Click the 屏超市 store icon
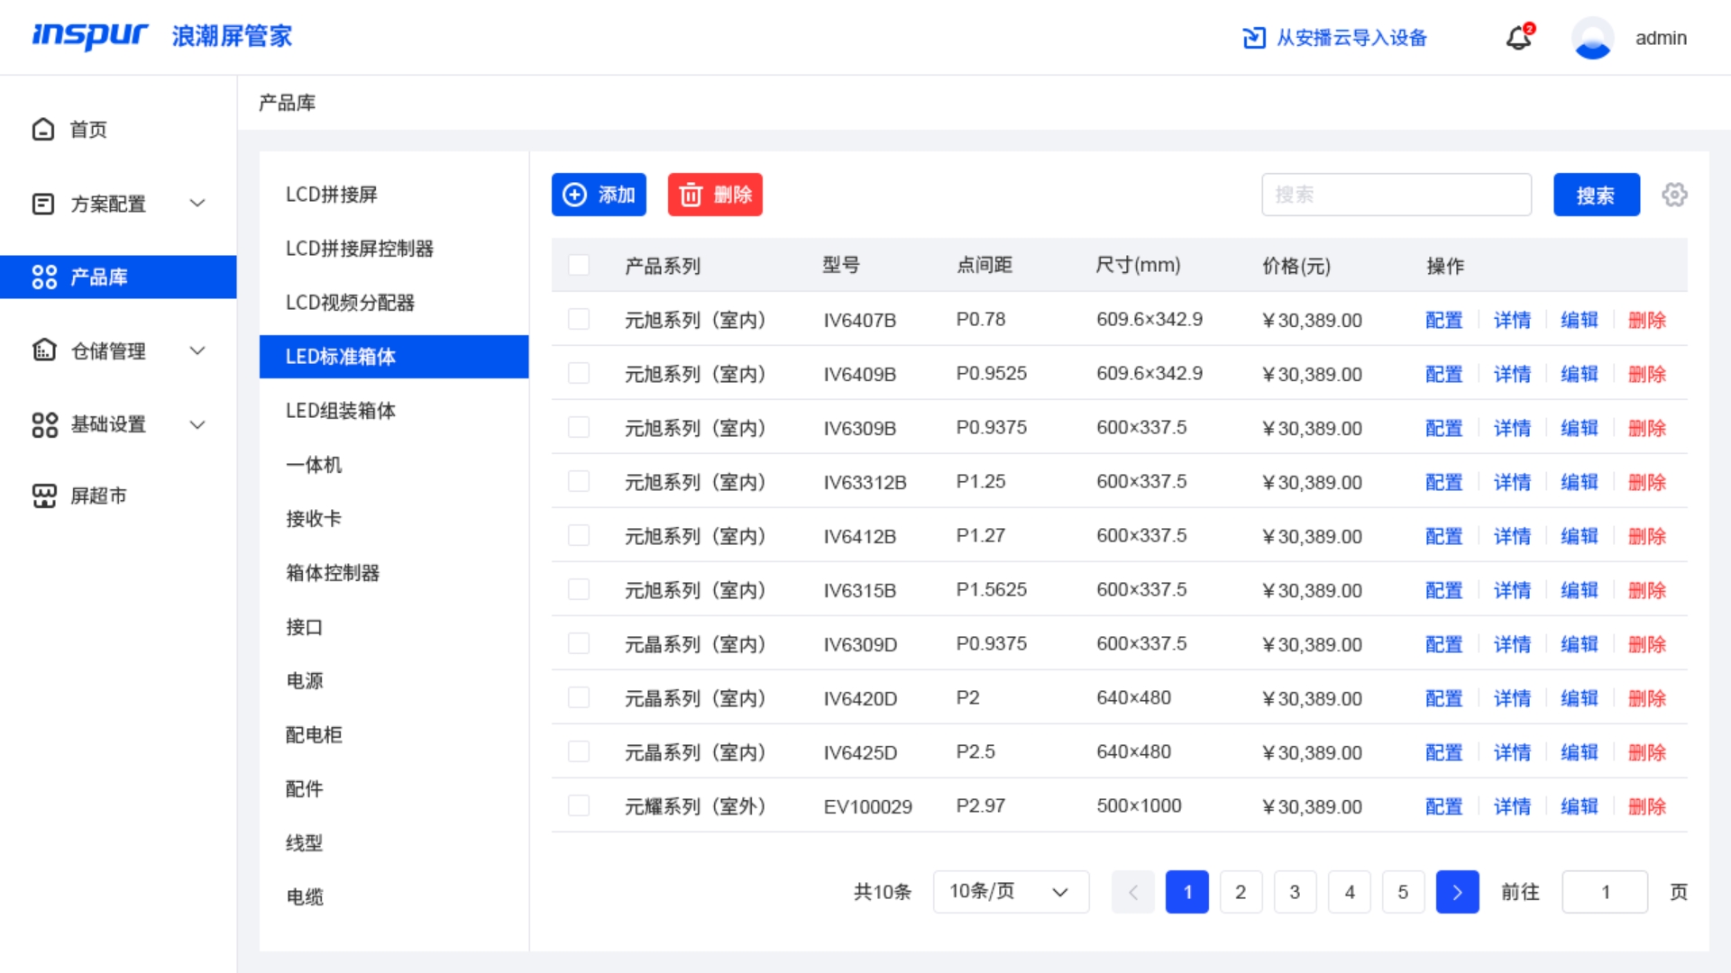Viewport: 1731px width, 973px height. coord(44,496)
